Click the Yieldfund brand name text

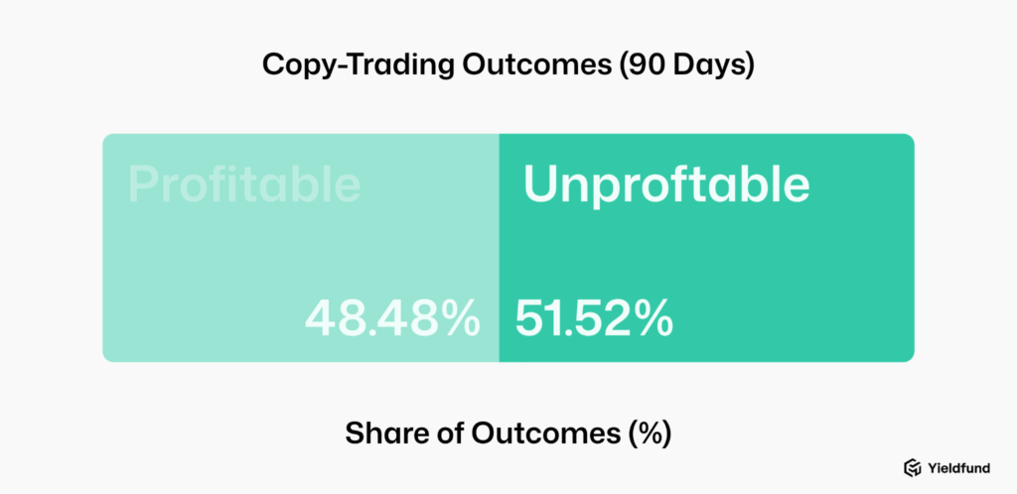coord(959,468)
